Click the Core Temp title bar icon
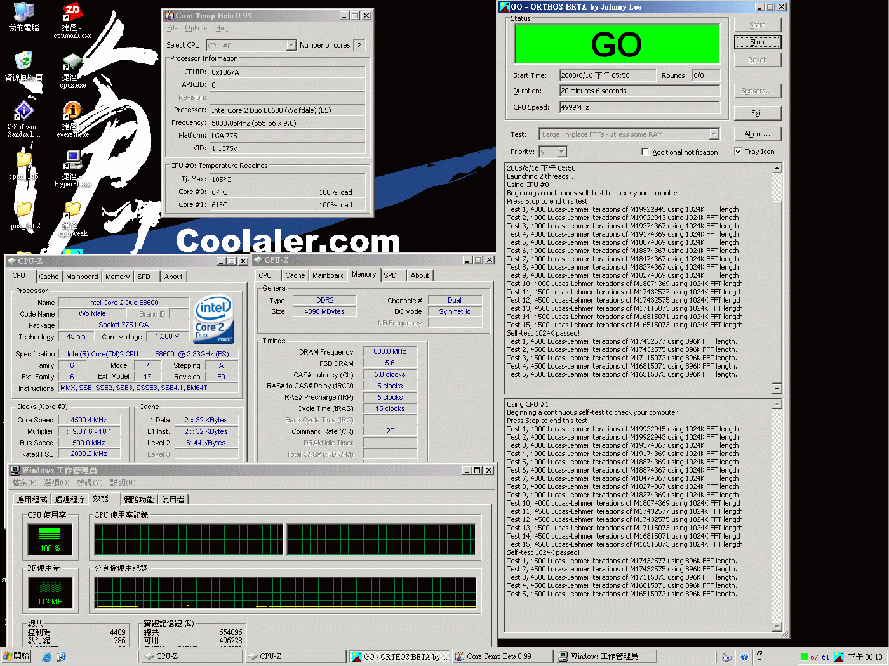 click(170, 15)
